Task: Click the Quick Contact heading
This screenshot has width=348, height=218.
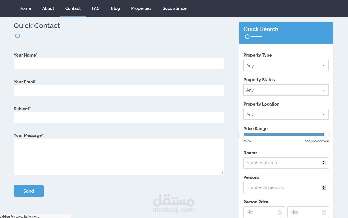Action: (37, 26)
